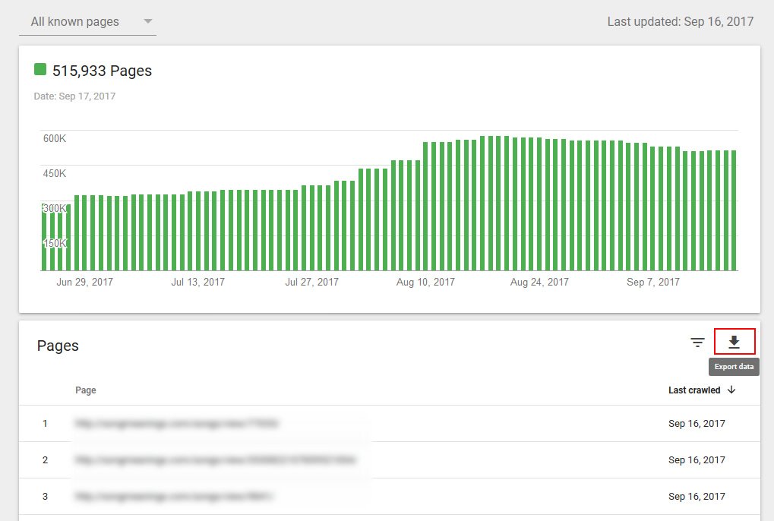
Task: Click the Jul 27, 2017 axis label
Action: 312,283
